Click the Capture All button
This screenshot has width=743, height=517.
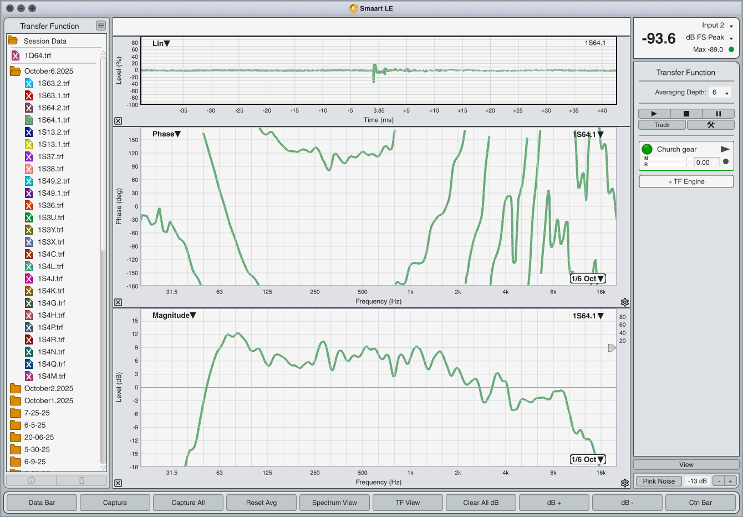pyautogui.click(x=188, y=503)
